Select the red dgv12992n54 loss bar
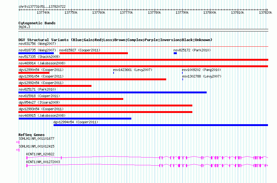Screen dimensions: 277x183 tap(55, 86)
